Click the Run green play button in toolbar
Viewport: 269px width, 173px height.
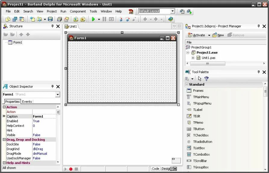tap(93, 19)
